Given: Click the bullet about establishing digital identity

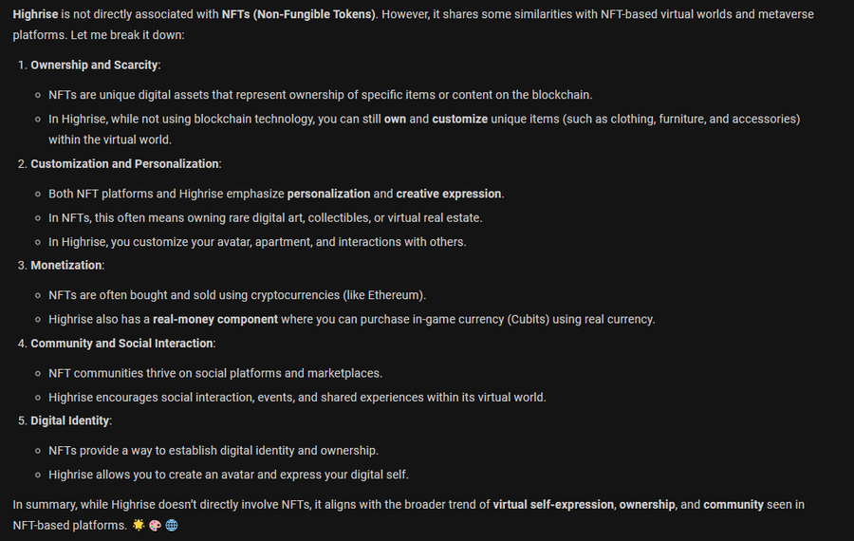Looking at the screenshot, I should click(x=213, y=451).
